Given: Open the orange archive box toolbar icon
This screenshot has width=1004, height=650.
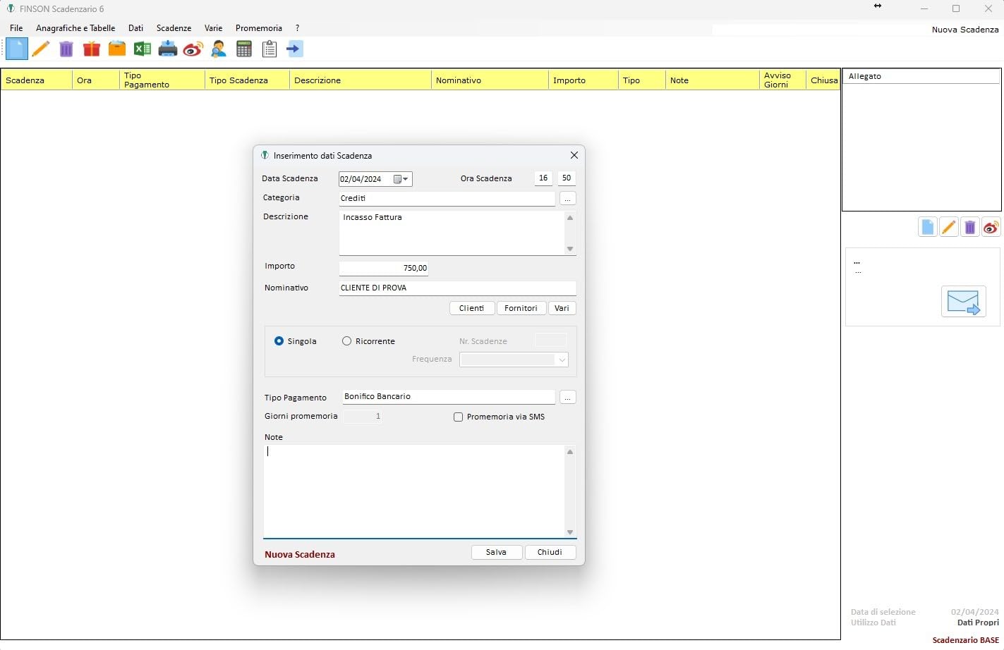Looking at the screenshot, I should (117, 49).
